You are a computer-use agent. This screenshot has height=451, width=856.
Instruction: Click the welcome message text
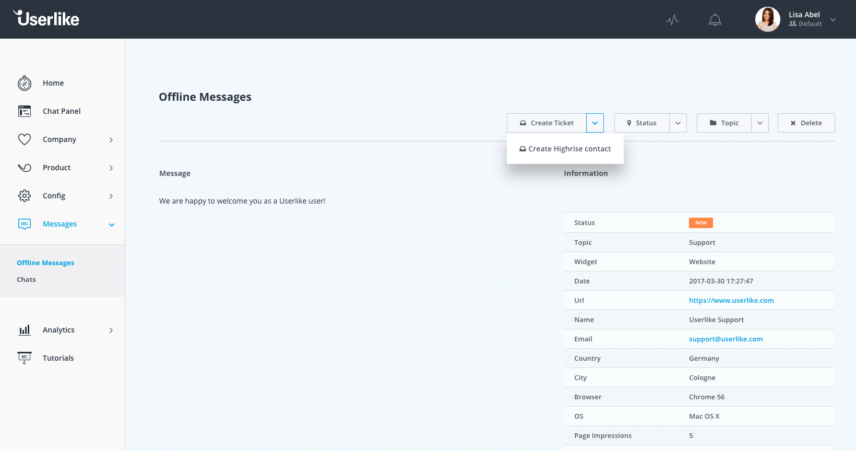(242, 201)
